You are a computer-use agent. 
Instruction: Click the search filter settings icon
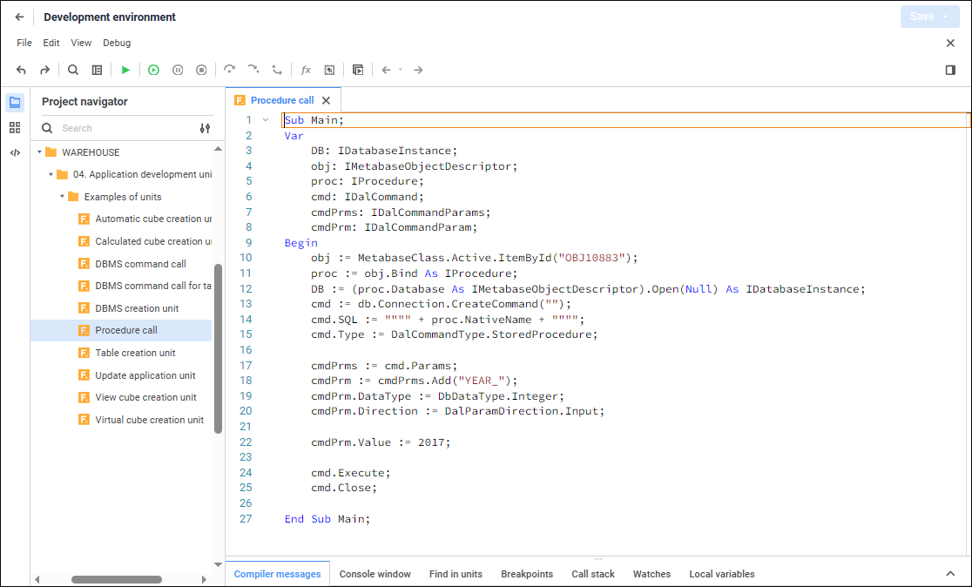[205, 128]
